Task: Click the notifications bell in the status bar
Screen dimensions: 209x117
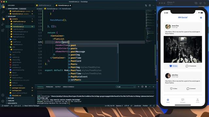Action: (154, 106)
